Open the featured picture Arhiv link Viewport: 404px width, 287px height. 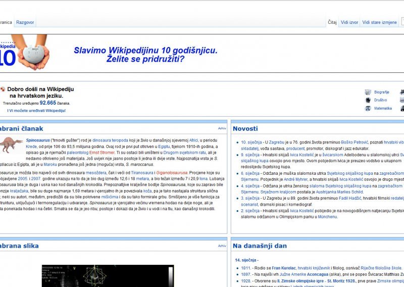click(x=222, y=246)
